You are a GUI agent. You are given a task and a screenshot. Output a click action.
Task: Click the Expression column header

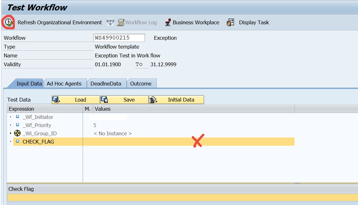45,109
